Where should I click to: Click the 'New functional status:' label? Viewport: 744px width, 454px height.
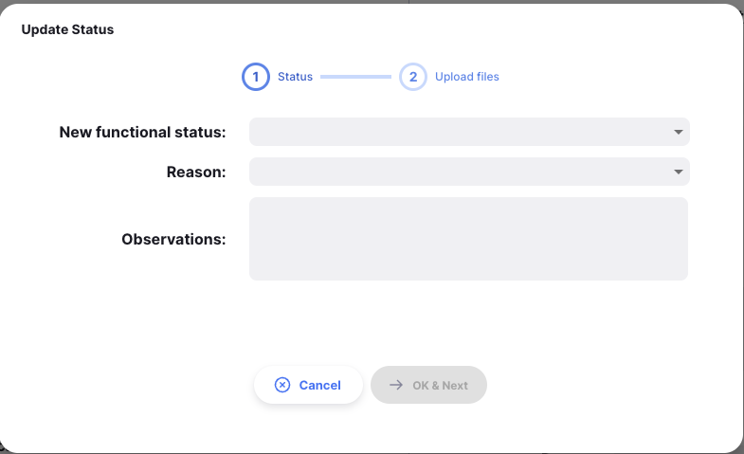[142, 132]
